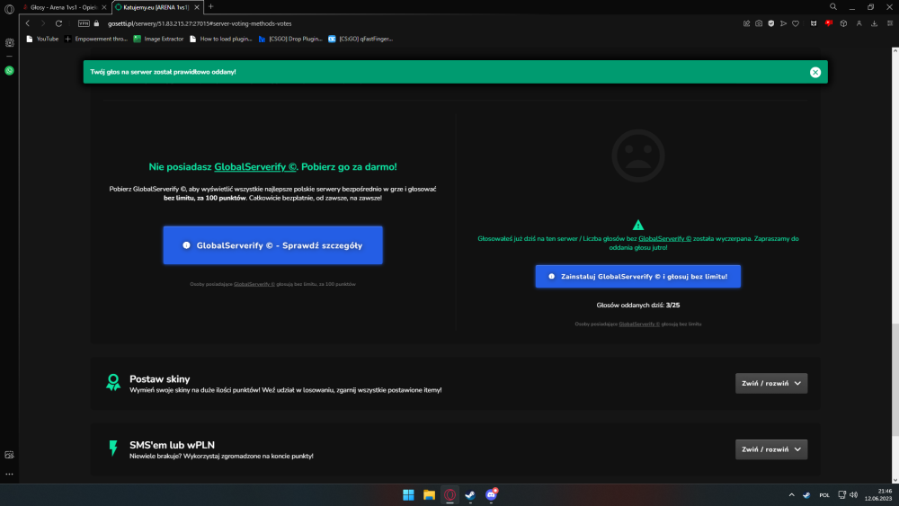Open the Windows Start menu
Screen dimensions: 899x506
coord(408,495)
